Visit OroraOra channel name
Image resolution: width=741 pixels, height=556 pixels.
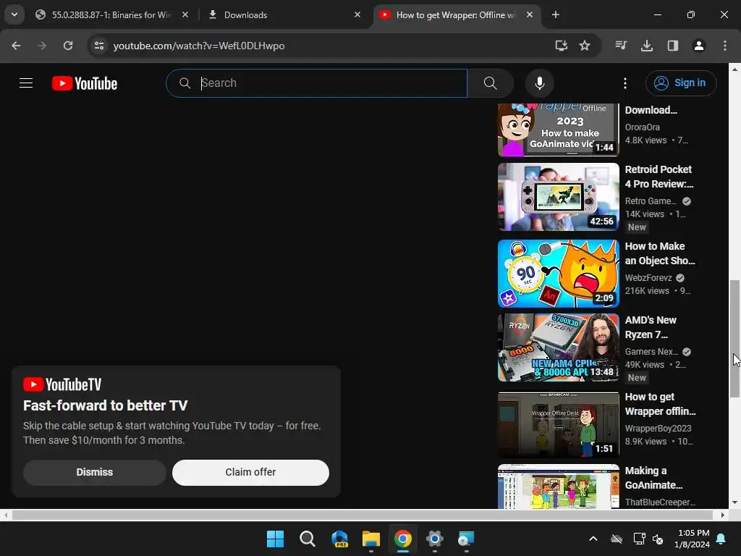click(643, 127)
